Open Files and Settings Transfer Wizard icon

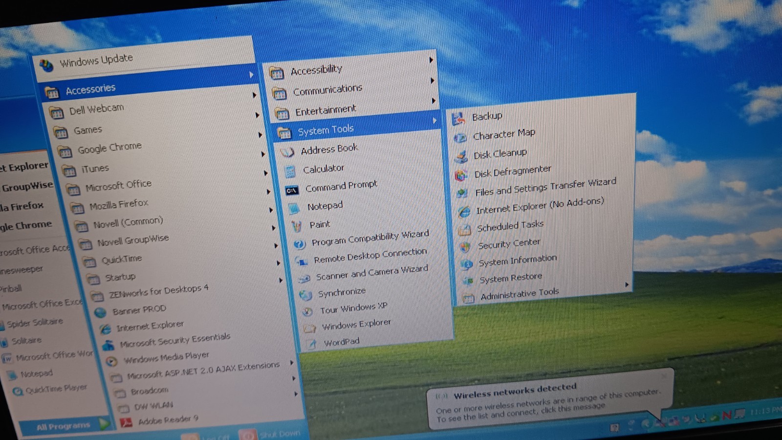462,194
